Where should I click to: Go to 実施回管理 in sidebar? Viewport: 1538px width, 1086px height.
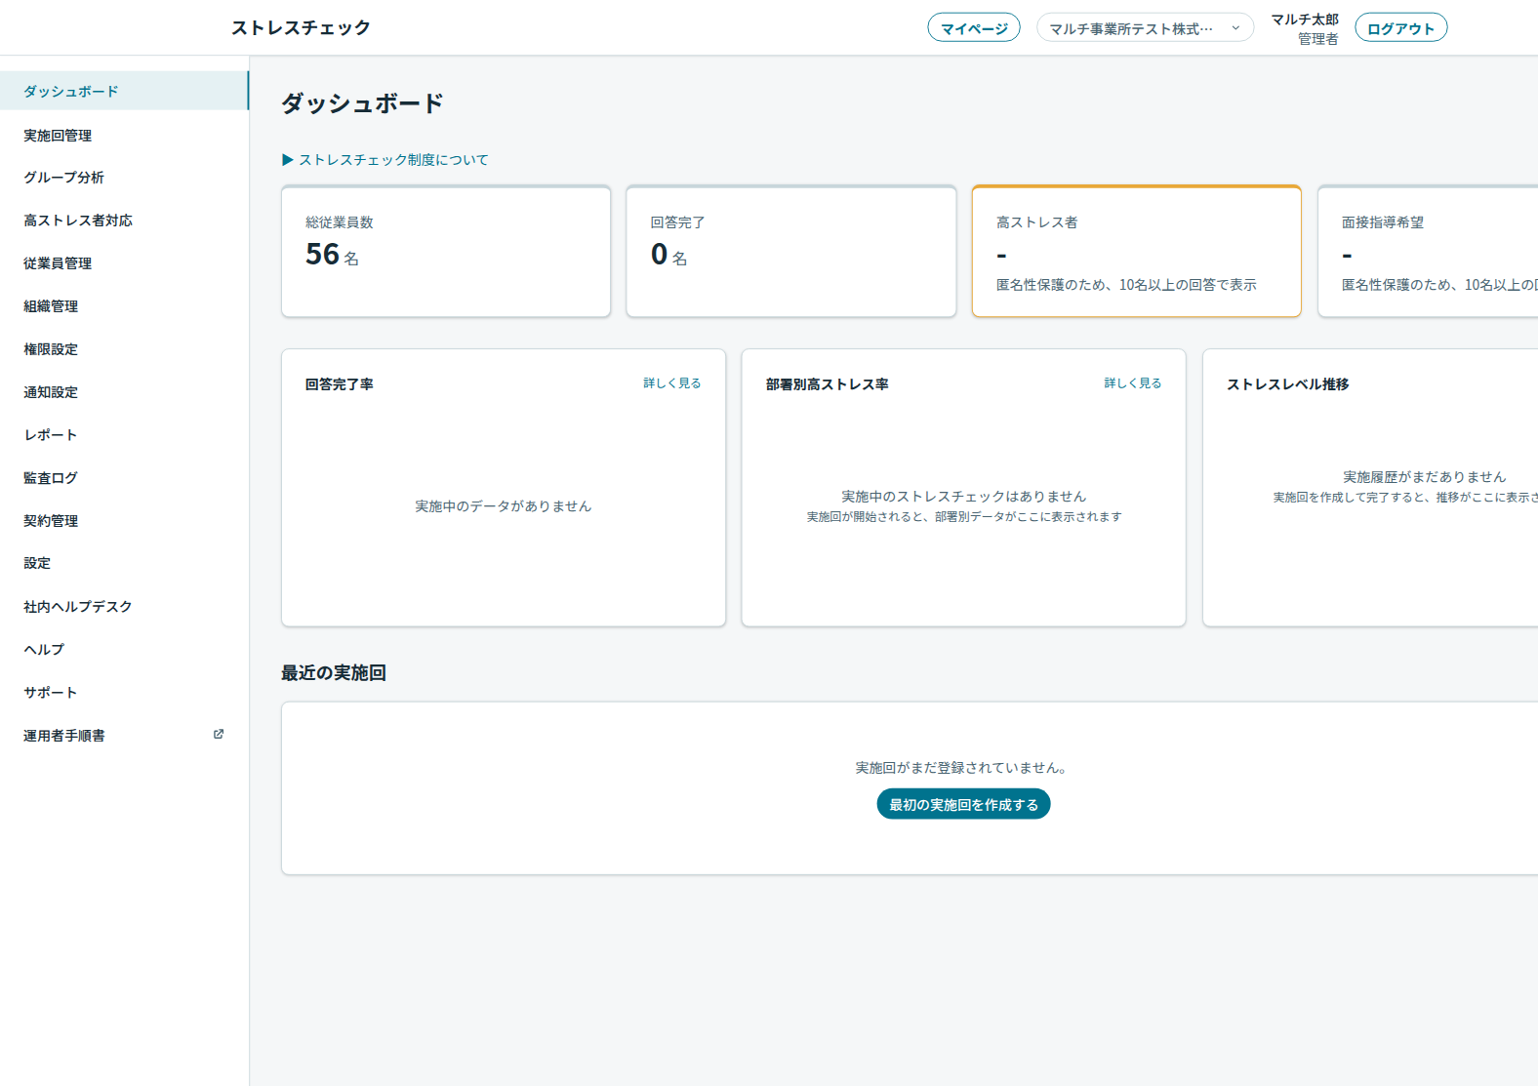[x=124, y=135]
